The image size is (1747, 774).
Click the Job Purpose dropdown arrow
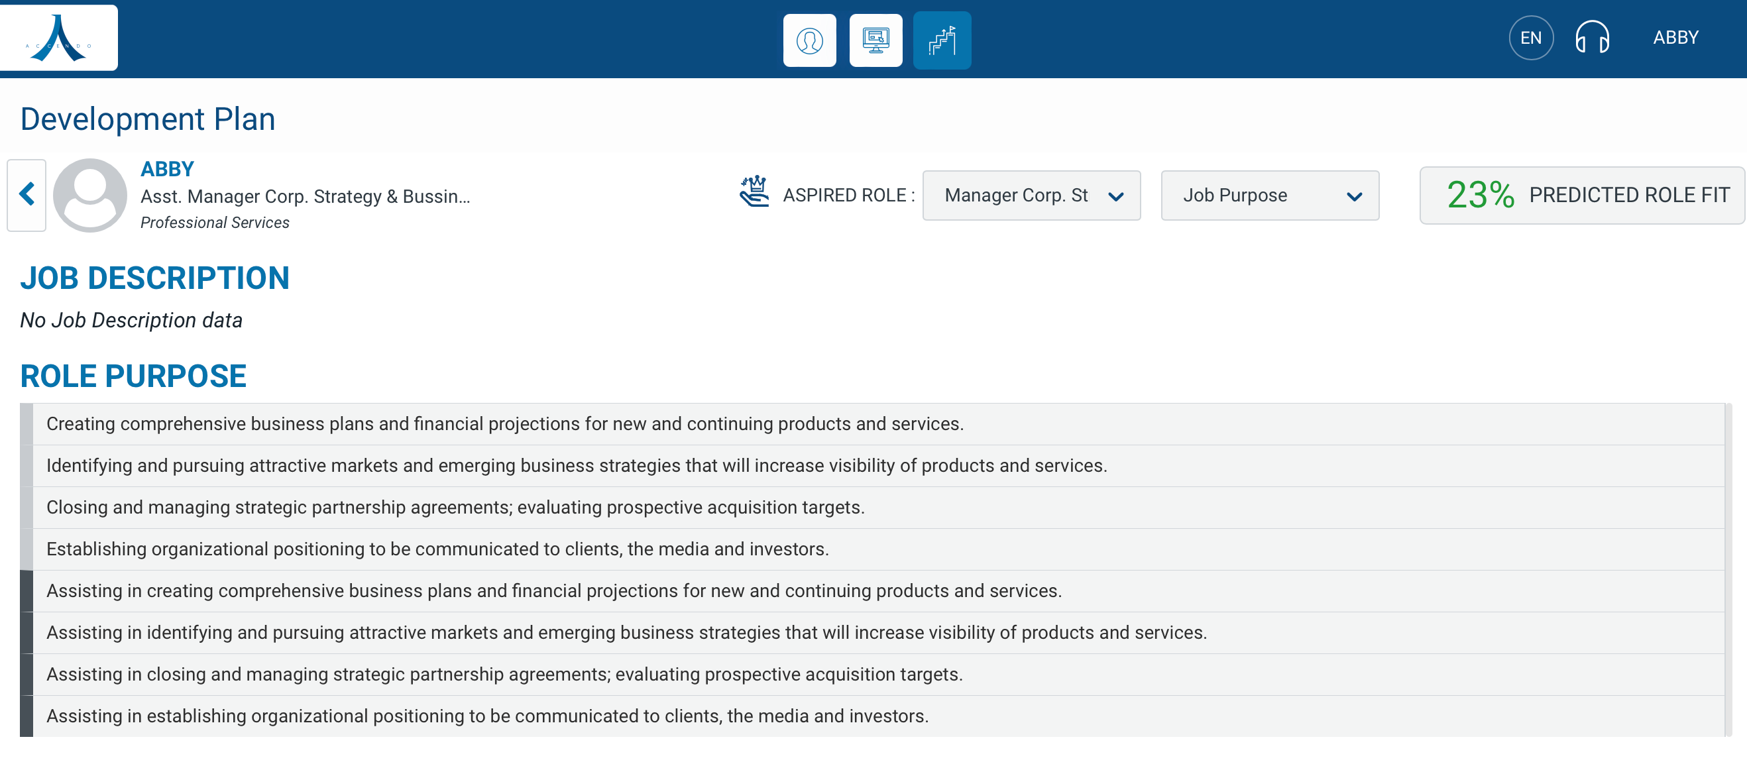[x=1353, y=197]
